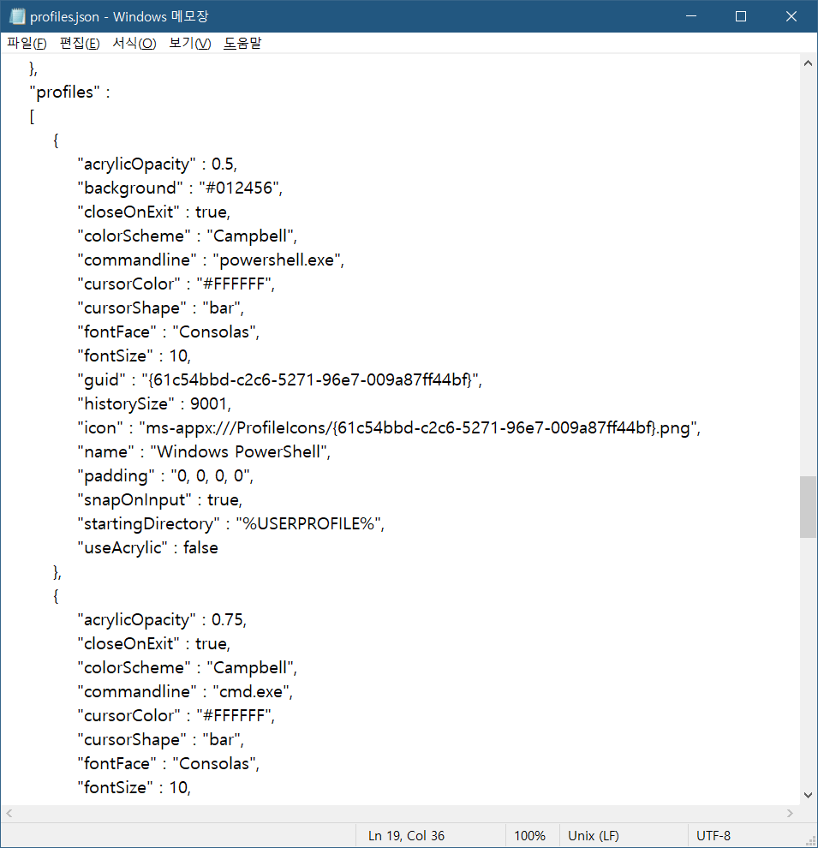
Task: Maximize the Notepad window
Action: point(741,16)
